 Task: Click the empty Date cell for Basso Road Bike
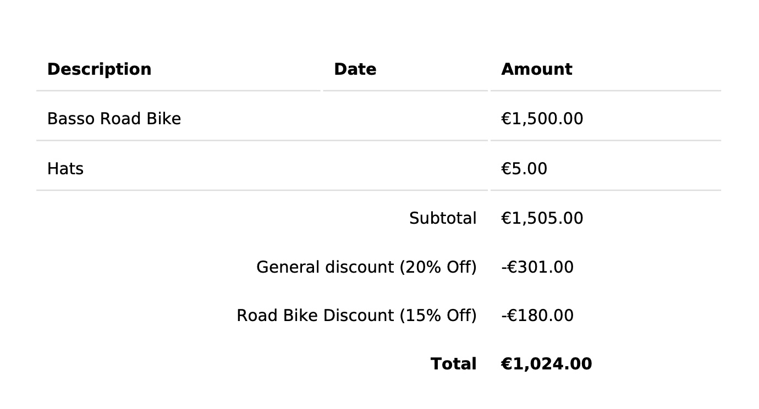405,119
